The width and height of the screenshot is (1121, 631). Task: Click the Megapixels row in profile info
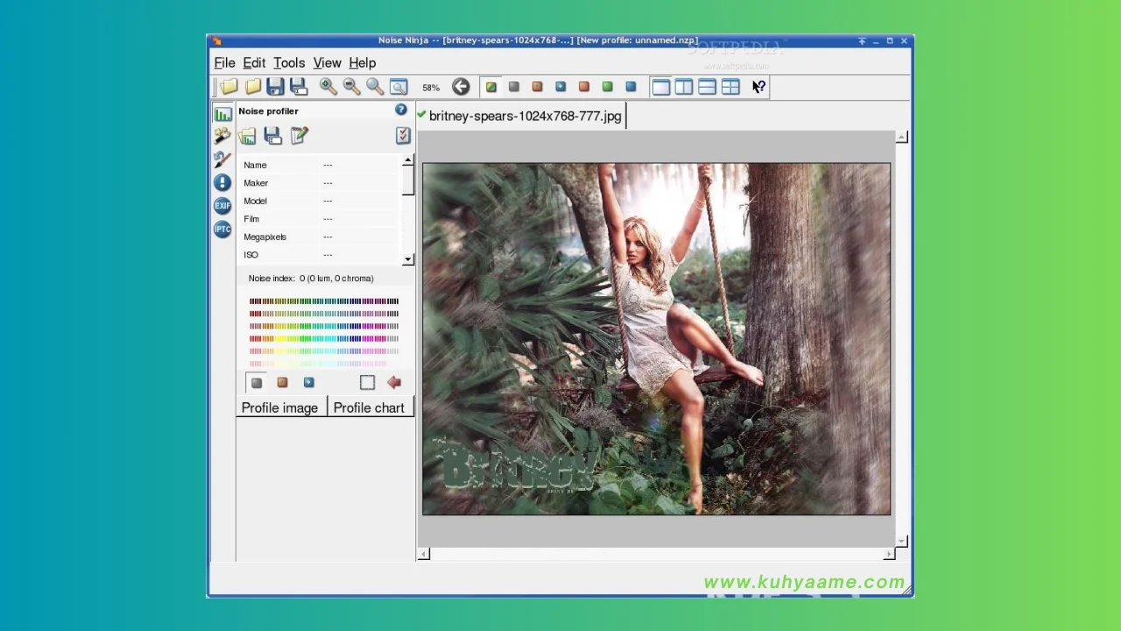[x=320, y=237]
